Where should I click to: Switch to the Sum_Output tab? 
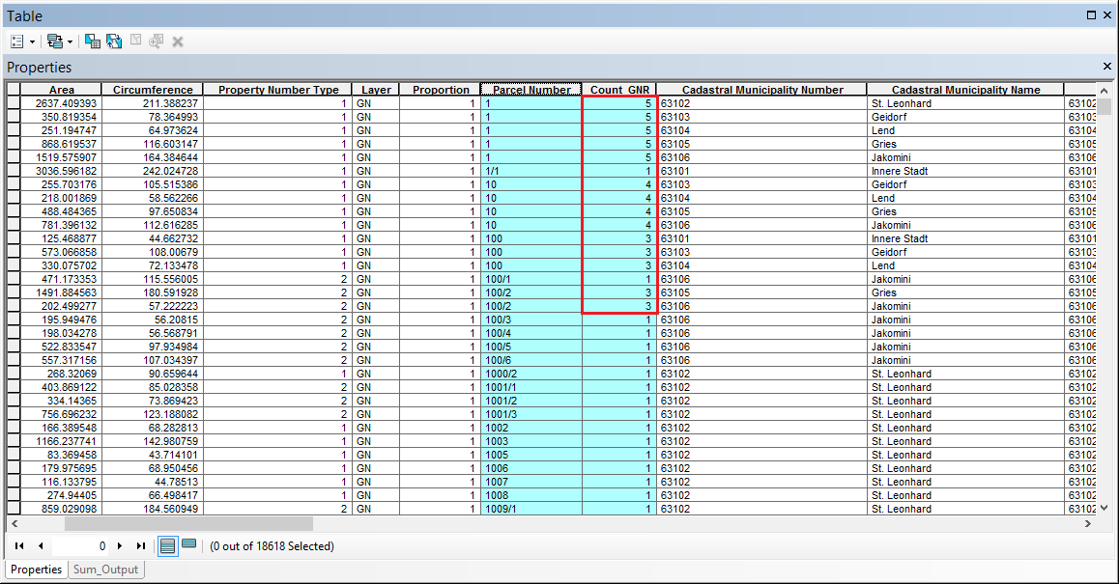click(x=105, y=570)
